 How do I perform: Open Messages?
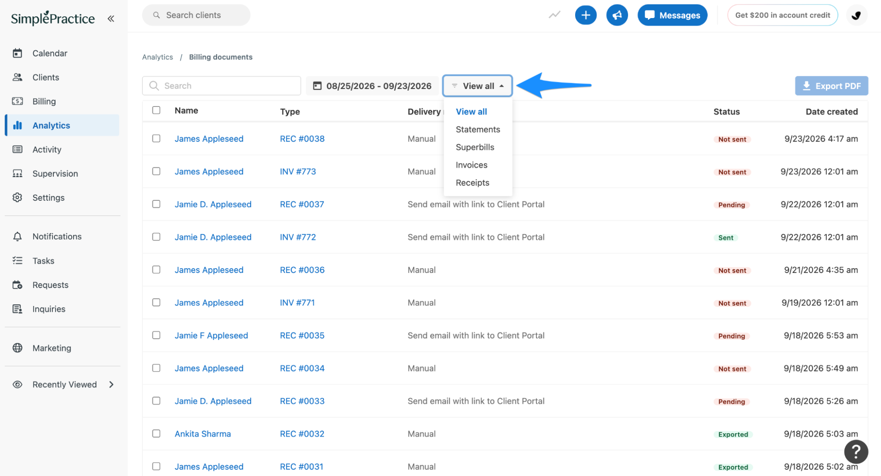[672, 15]
